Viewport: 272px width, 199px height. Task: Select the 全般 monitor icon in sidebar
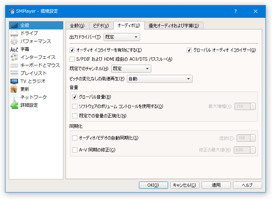(14, 25)
